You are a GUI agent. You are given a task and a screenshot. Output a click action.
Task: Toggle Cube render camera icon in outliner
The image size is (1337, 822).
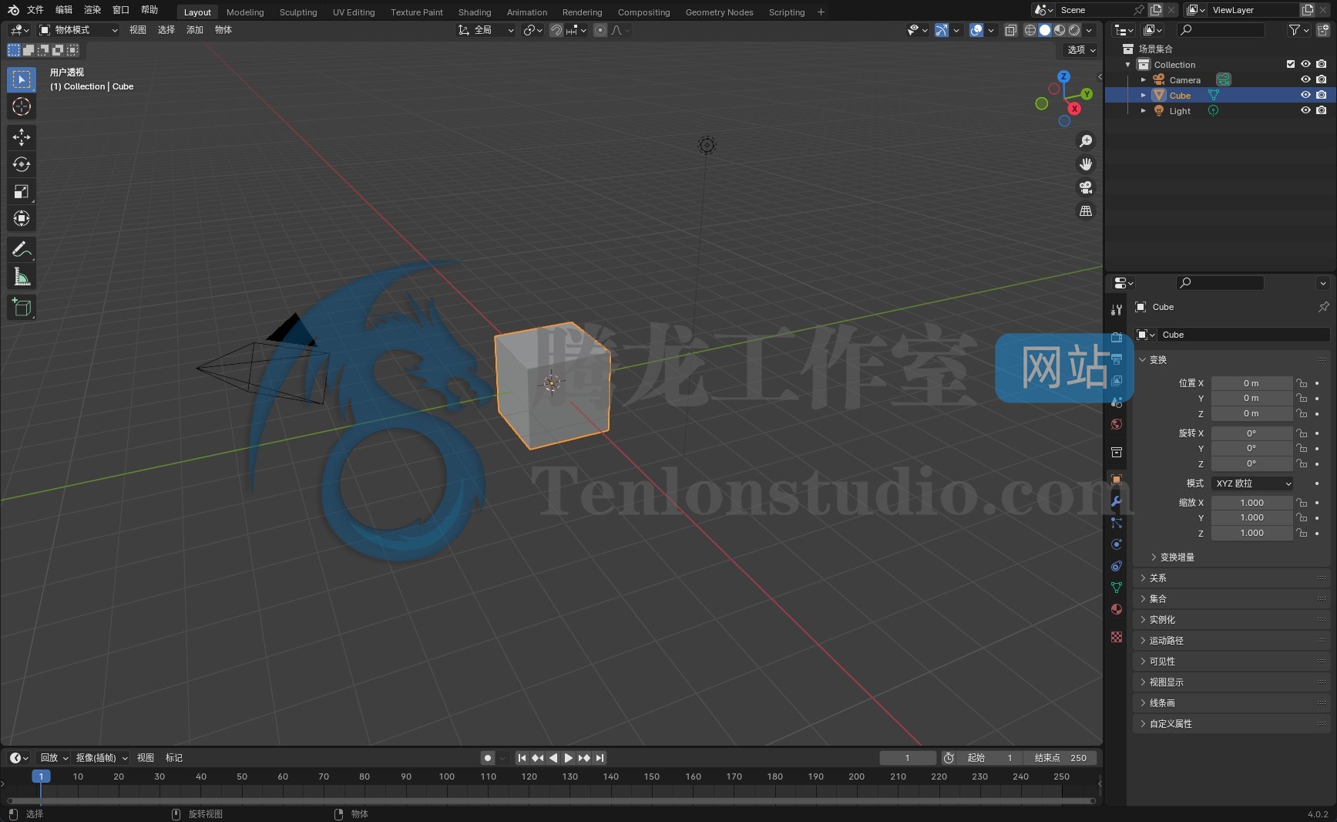1322,95
